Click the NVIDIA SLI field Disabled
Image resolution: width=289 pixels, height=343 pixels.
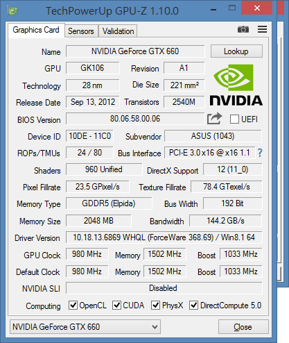click(164, 288)
